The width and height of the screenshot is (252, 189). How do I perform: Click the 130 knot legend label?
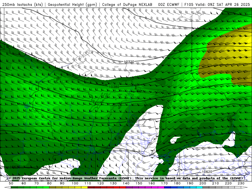[113, 183]
